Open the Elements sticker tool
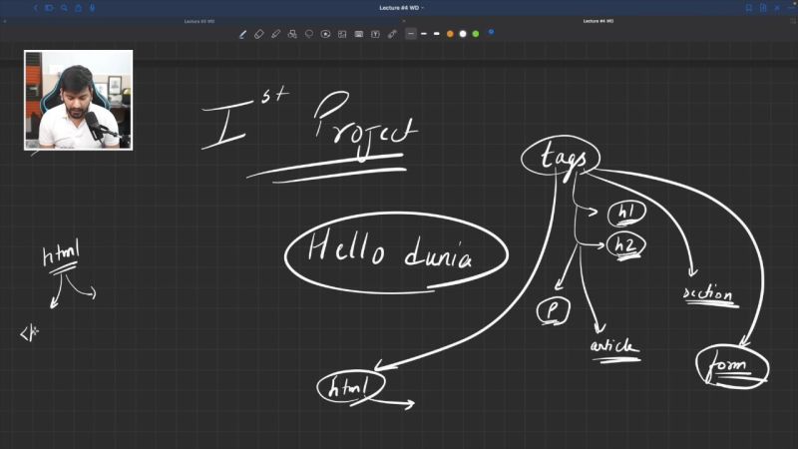This screenshot has width=798, height=449. pos(326,34)
